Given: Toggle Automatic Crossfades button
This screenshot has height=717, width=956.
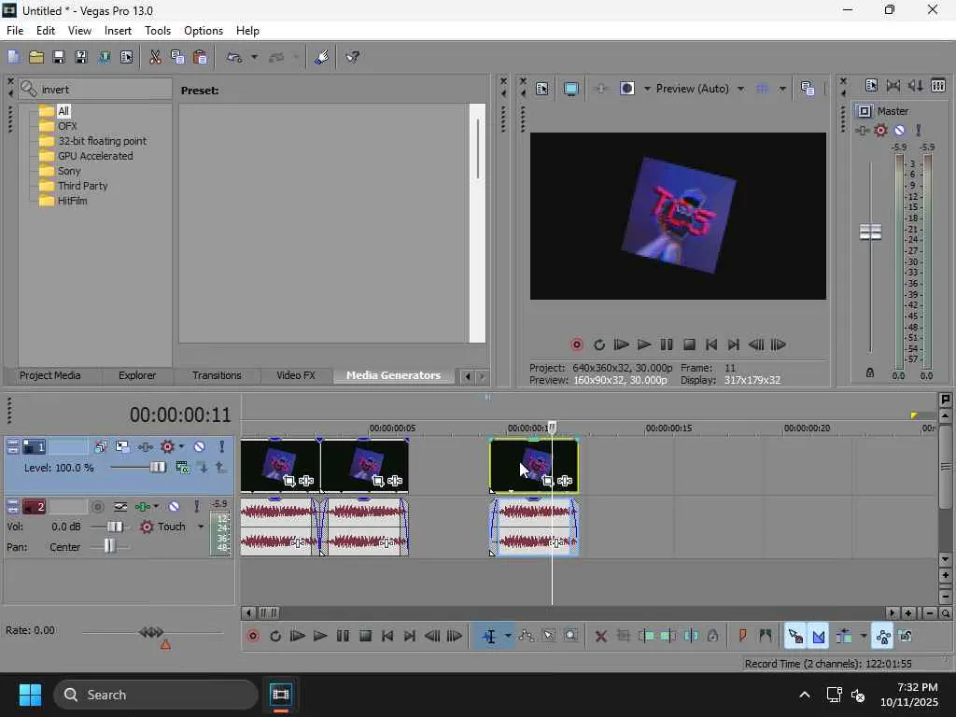Looking at the screenshot, I should point(818,637).
